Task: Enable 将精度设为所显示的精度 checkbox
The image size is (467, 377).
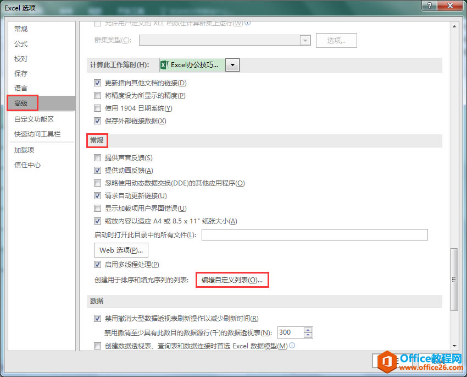Action: [x=97, y=95]
